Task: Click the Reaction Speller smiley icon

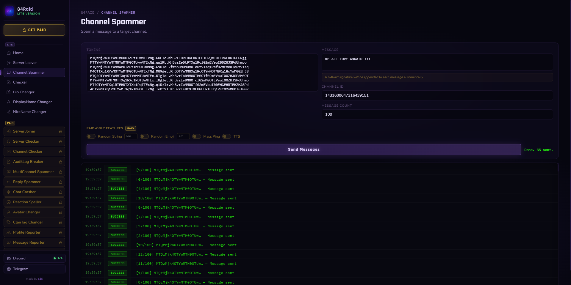Action: pyautogui.click(x=9, y=202)
